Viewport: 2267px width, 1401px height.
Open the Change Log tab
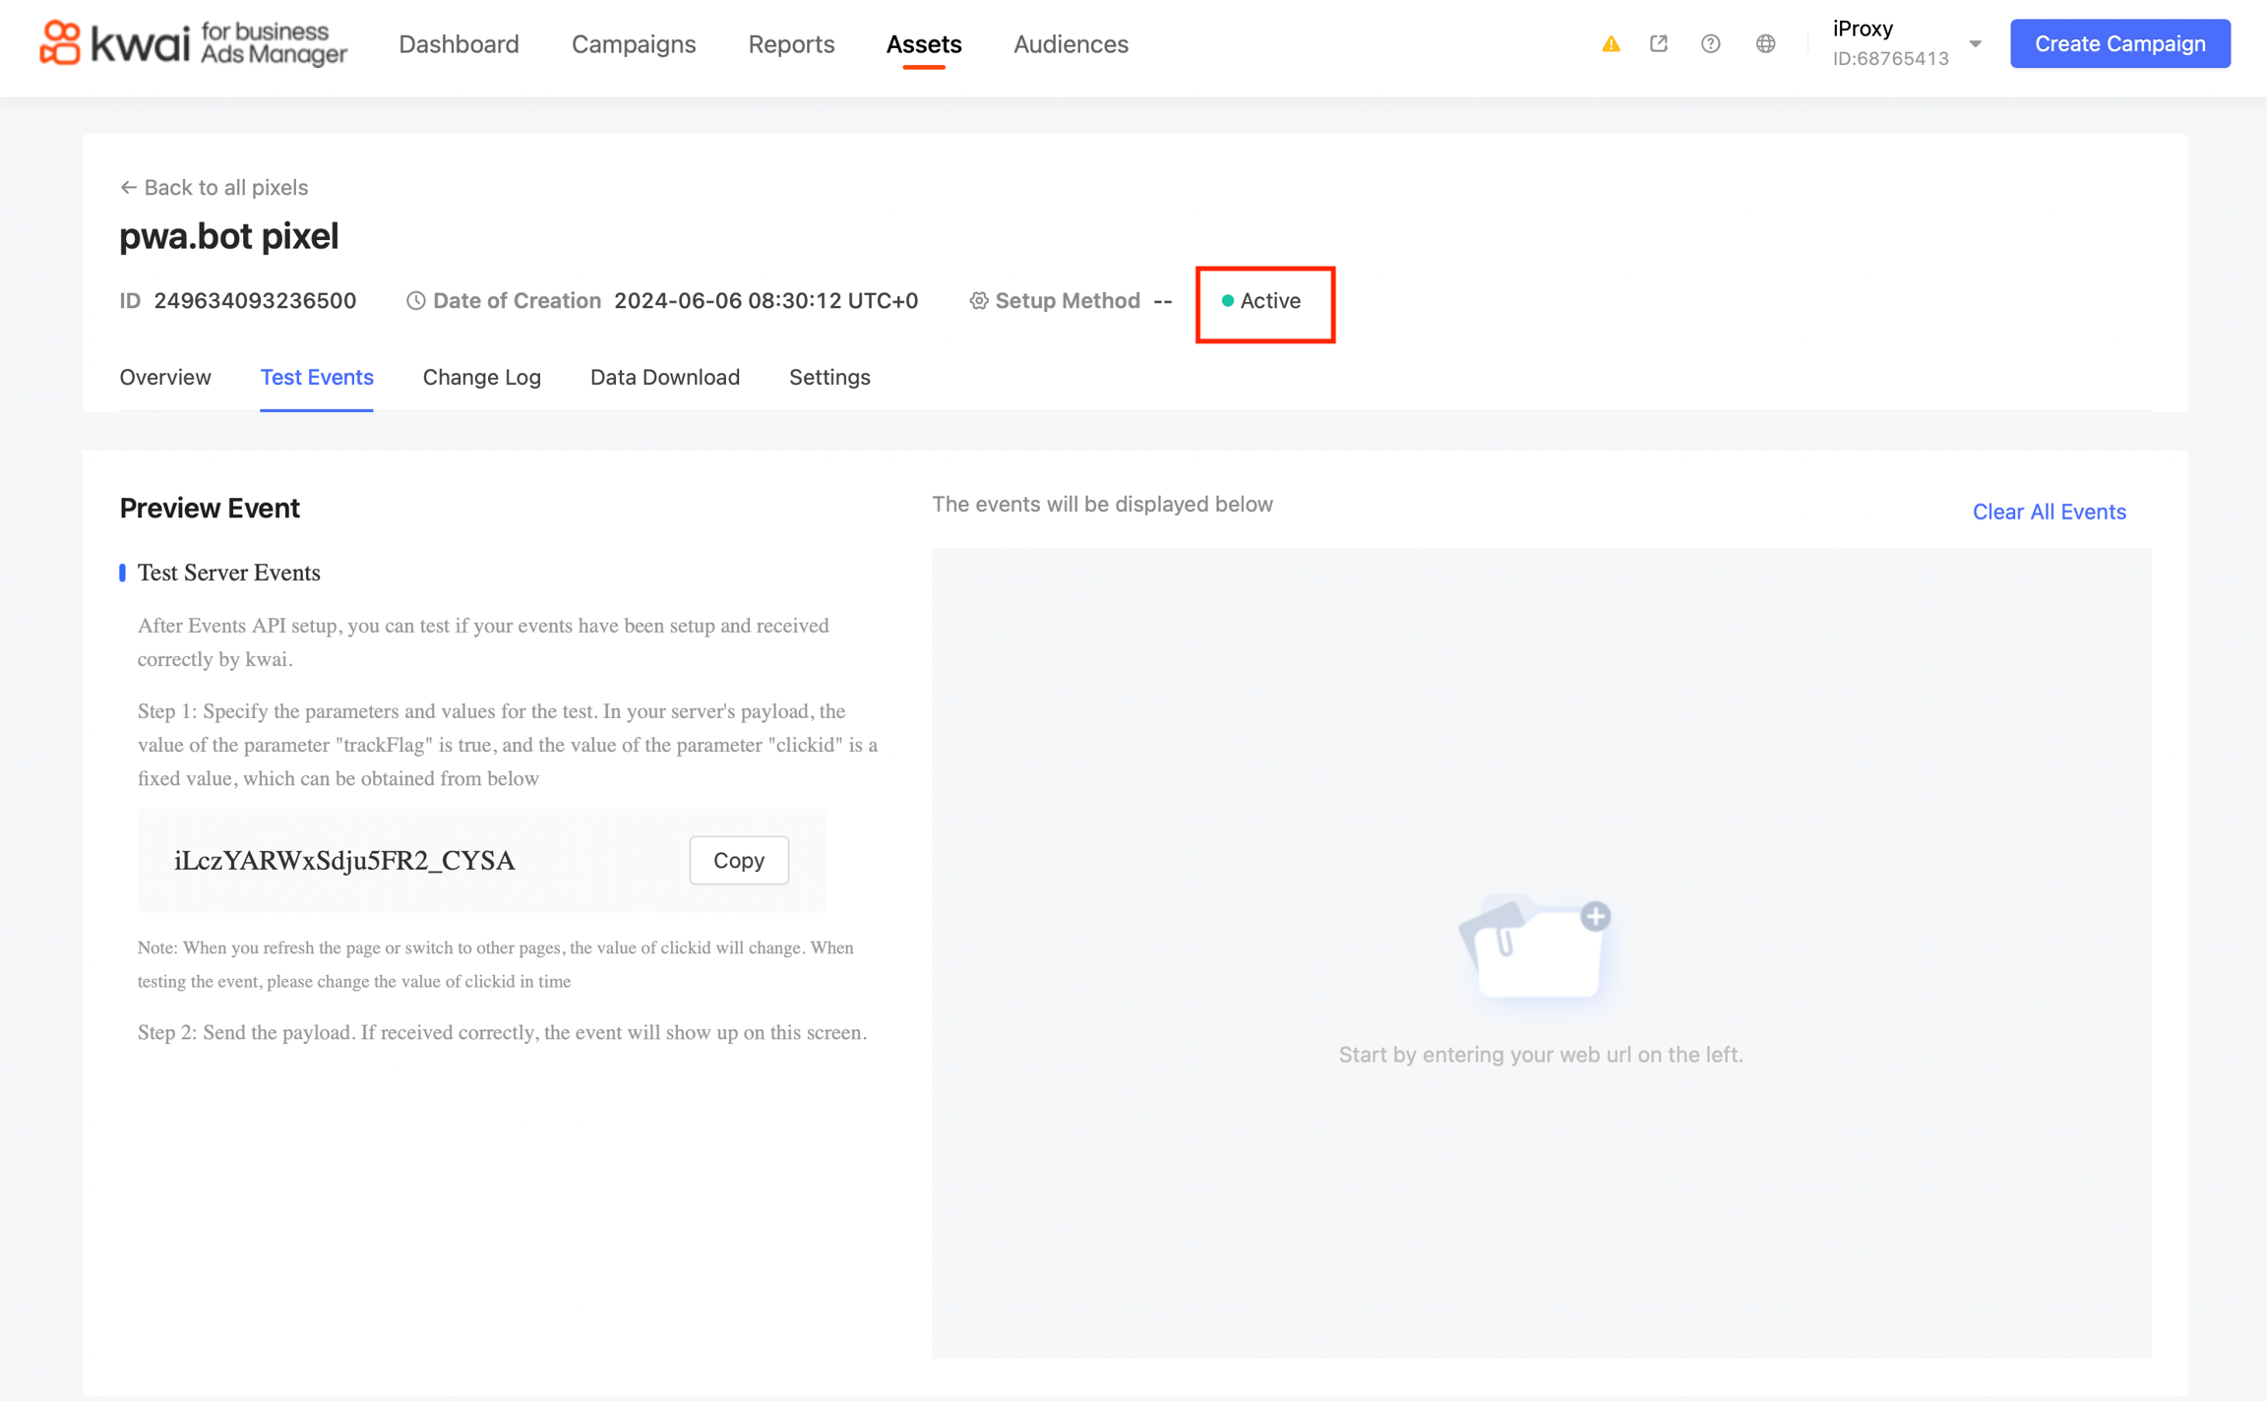point(481,378)
